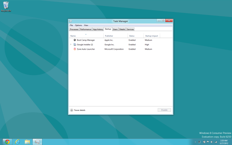Viewport: 232px width, 145px height.
Task: Click the Boot Camp Manager diamond icon
Action: click(75, 40)
